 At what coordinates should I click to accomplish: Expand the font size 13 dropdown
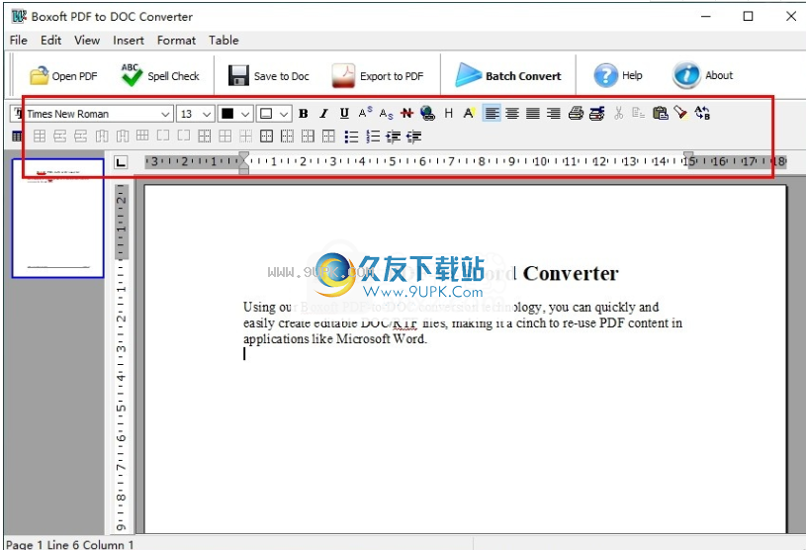(x=207, y=114)
